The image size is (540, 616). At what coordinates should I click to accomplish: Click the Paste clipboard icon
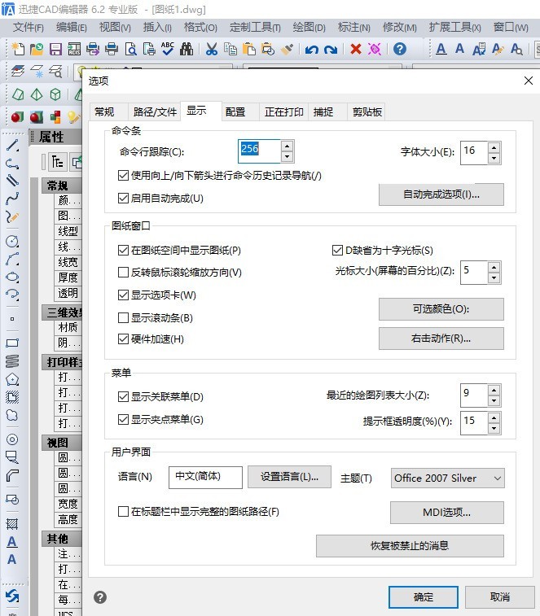(x=249, y=49)
